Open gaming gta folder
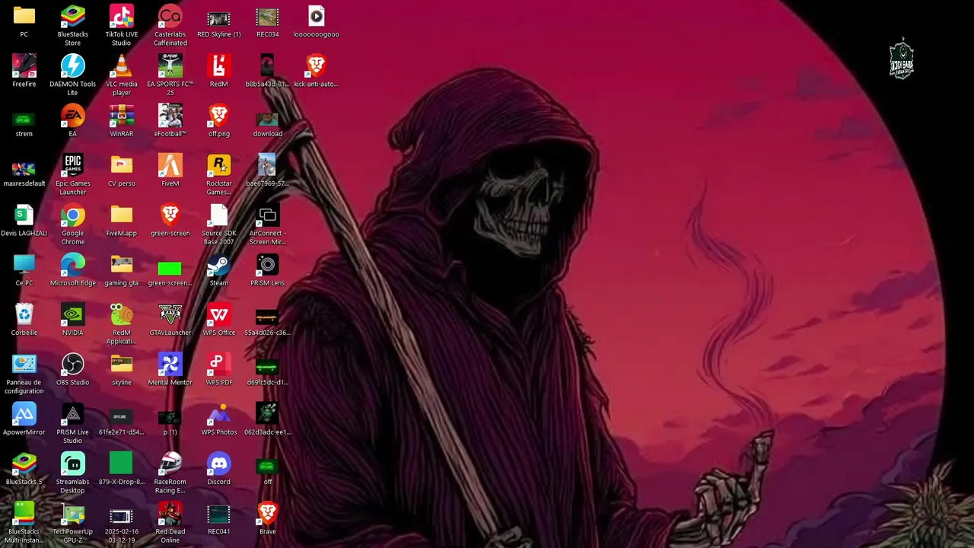This screenshot has width=974, height=548. click(122, 266)
